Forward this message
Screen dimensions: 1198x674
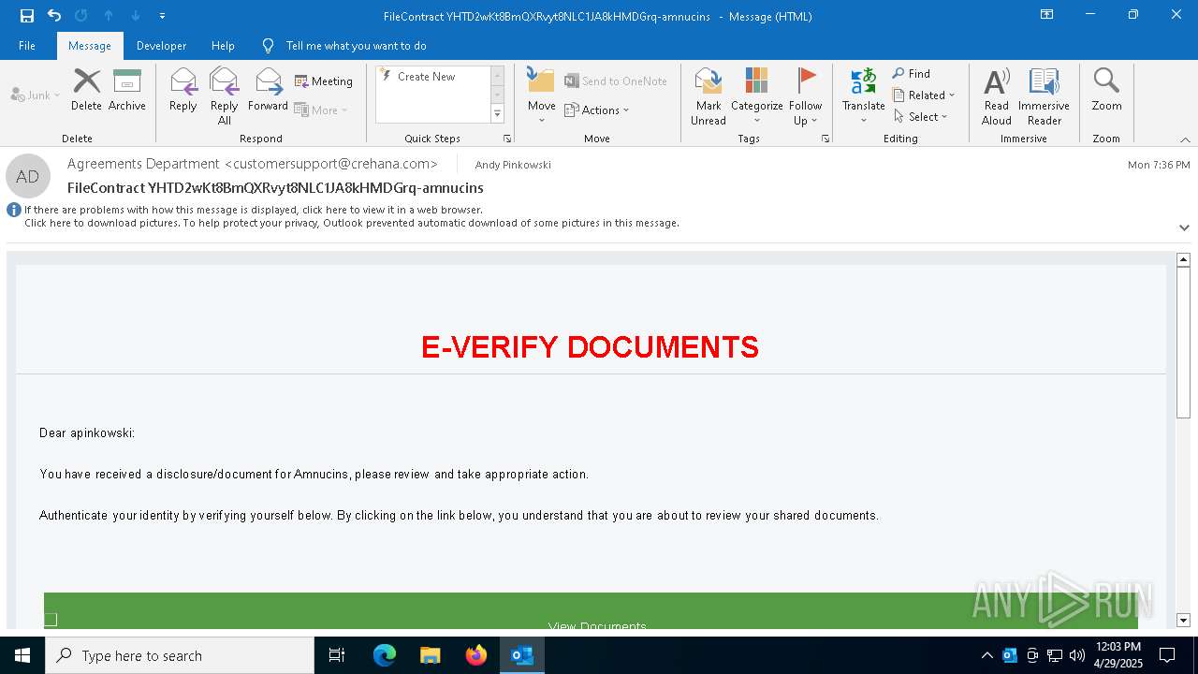268,90
